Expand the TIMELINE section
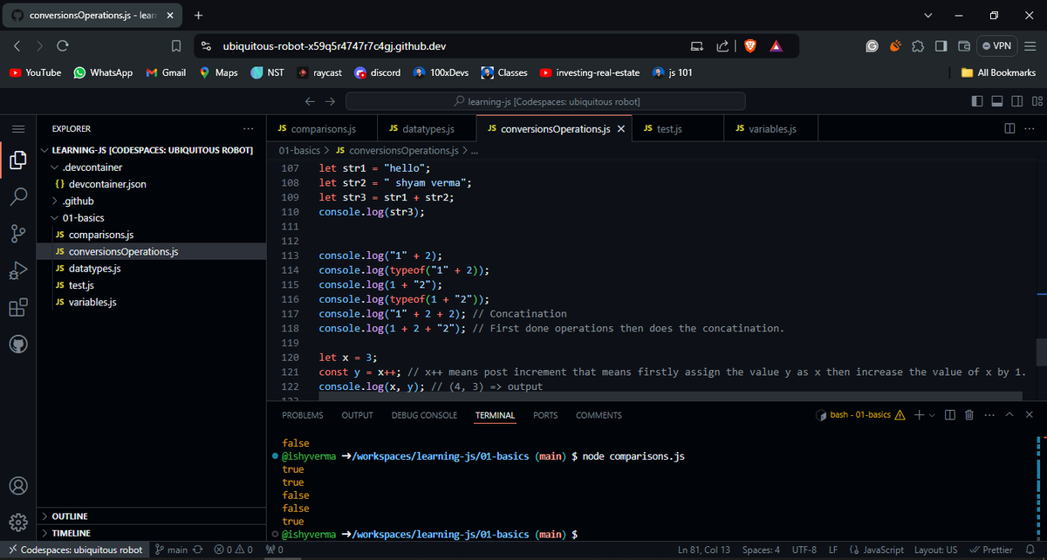The width and height of the screenshot is (1047, 560). [152, 533]
